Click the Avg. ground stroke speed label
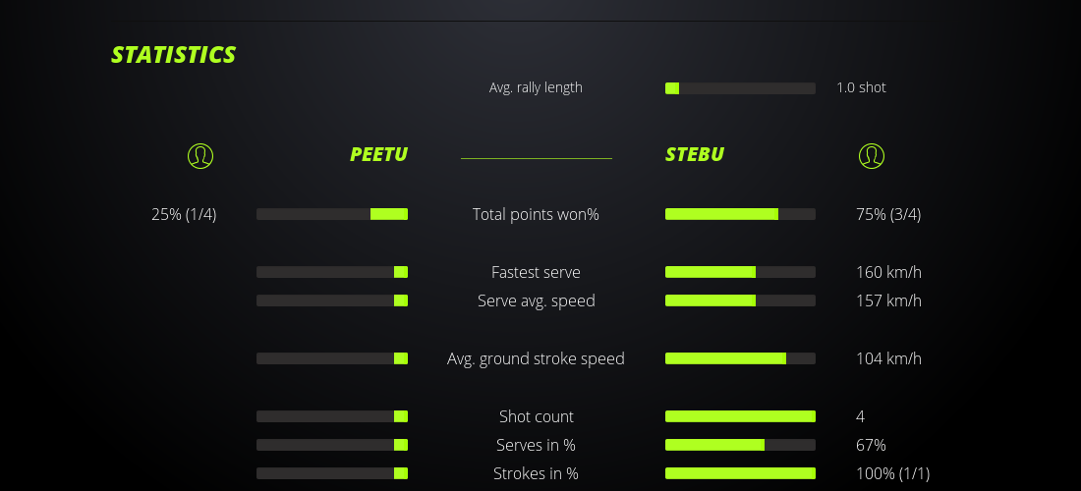The image size is (1081, 491). [x=536, y=358]
